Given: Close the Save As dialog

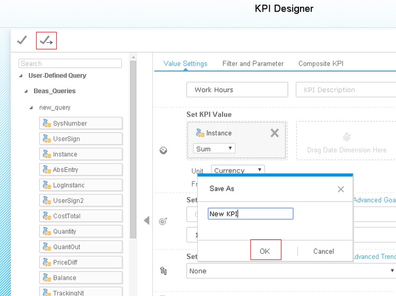Looking at the screenshot, I should point(341,189).
